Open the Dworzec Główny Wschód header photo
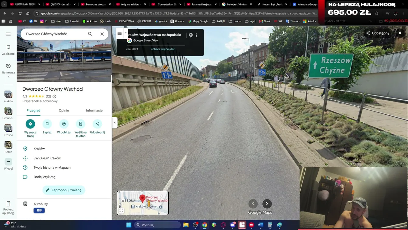This screenshot has width=408, height=230. pos(64,61)
